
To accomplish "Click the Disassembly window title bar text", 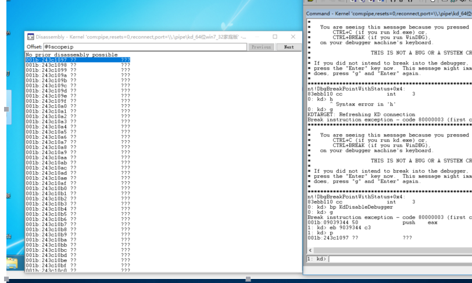I will click(x=141, y=37).
